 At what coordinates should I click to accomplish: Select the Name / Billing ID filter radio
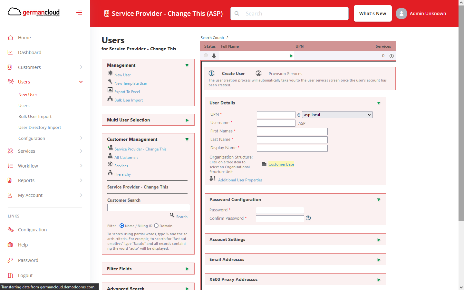[121, 226]
